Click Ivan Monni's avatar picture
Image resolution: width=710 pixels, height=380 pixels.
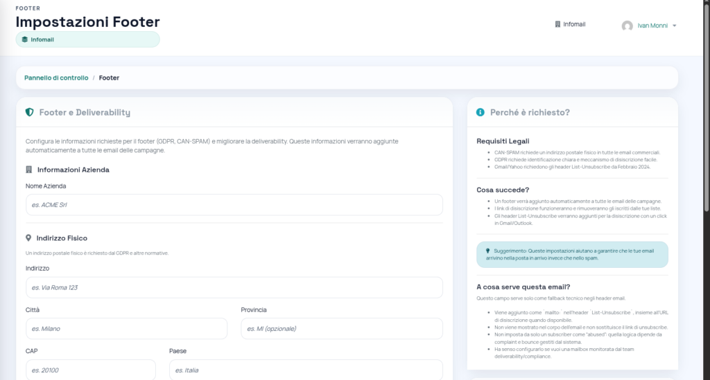pyautogui.click(x=627, y=26)
